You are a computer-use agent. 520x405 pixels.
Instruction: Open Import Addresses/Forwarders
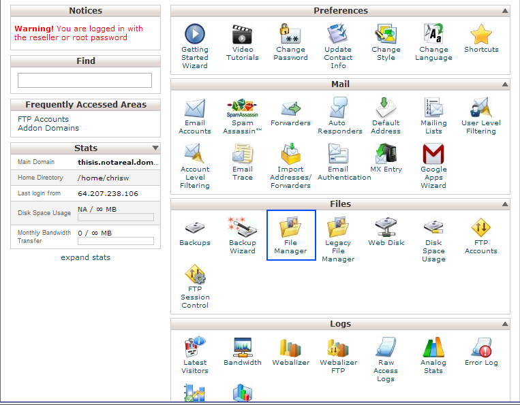click(290, 166)
